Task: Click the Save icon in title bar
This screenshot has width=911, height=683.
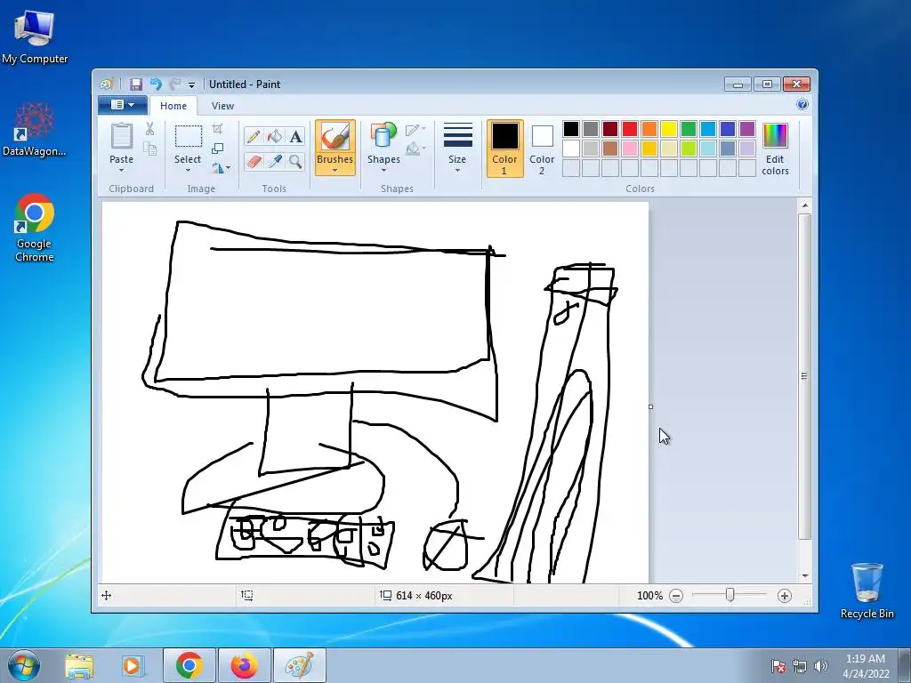Action: coord(135,84)
